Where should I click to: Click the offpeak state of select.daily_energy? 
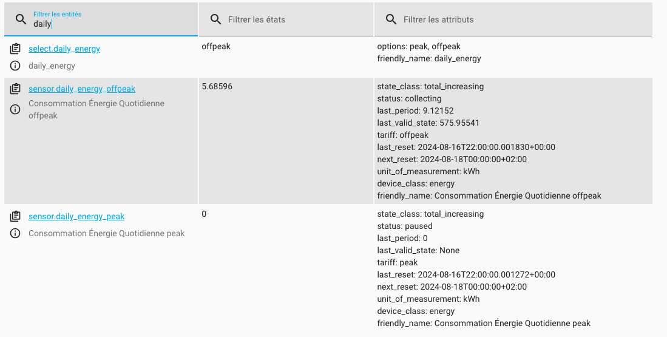click(216, 47)
